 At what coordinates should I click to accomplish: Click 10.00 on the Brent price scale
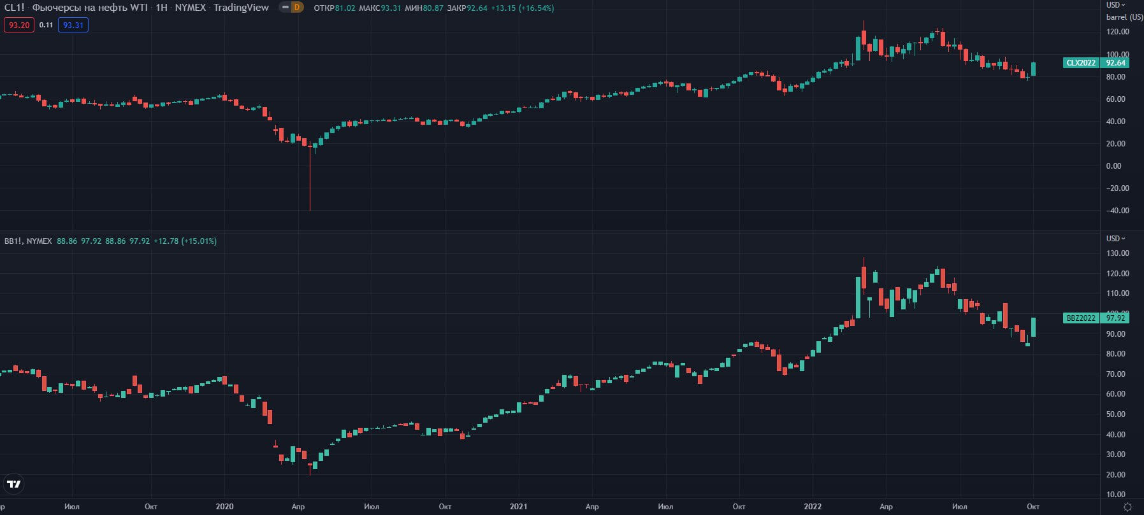(x=1117, y=495)
